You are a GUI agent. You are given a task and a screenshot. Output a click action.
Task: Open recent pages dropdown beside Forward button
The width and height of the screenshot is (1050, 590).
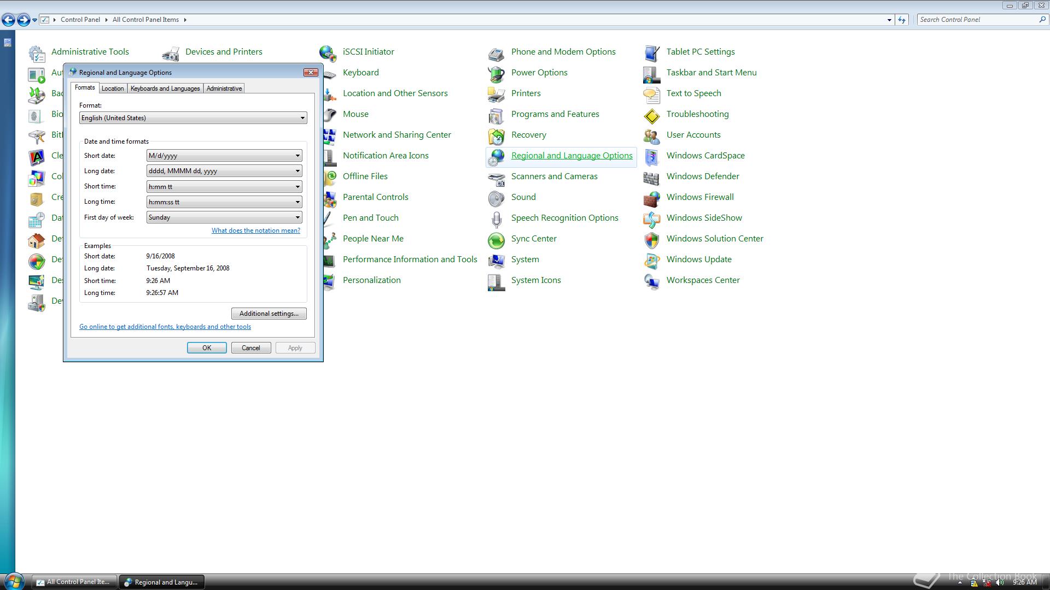point(34,20)
